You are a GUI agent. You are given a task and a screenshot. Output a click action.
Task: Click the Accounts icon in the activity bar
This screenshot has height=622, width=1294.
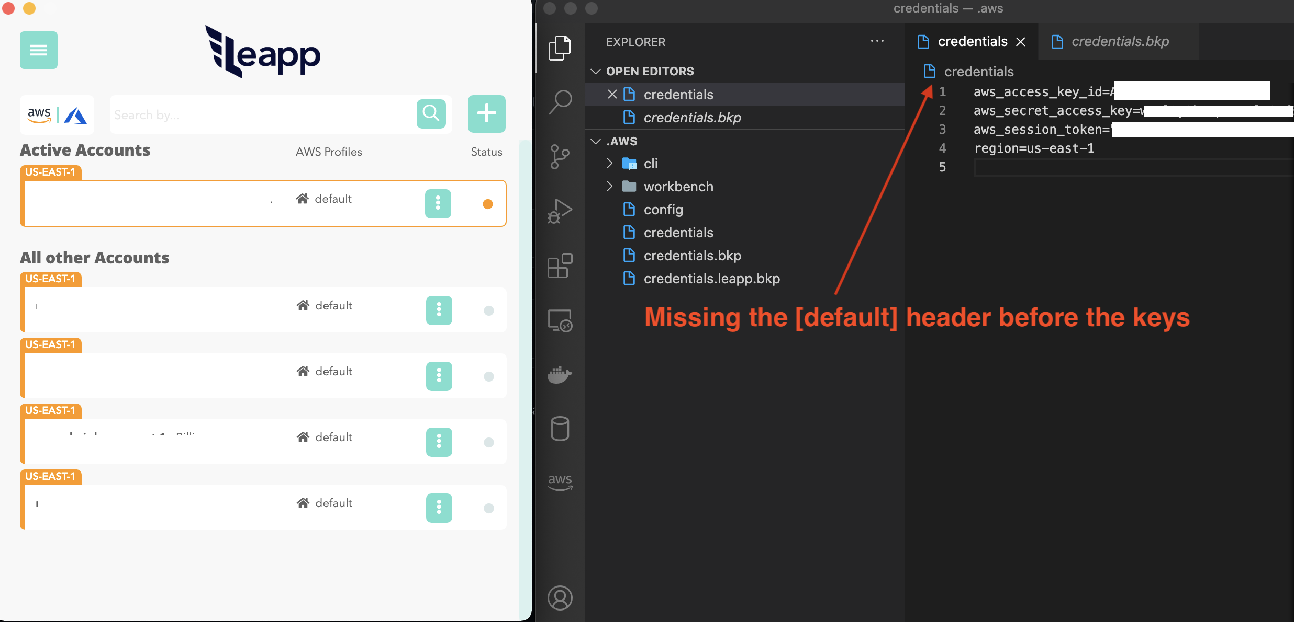(560, 597)
